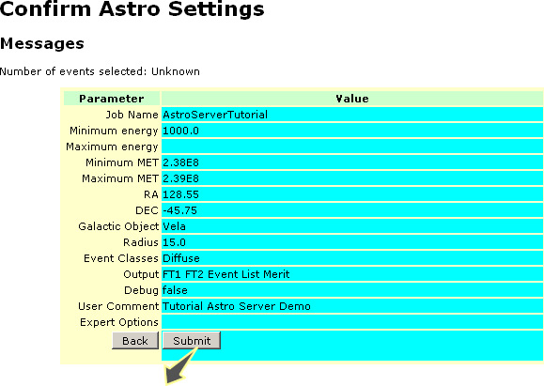The image size is (544, 386).
Task: Click the User Comment value text
Action: 237,306
